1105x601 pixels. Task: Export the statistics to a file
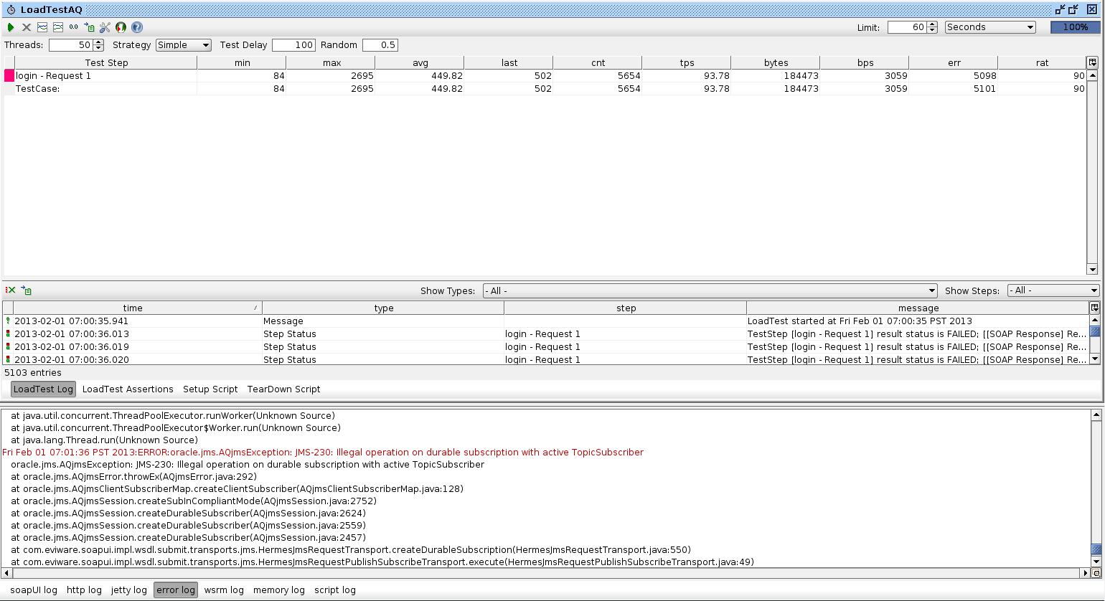[x=89, y=27]
